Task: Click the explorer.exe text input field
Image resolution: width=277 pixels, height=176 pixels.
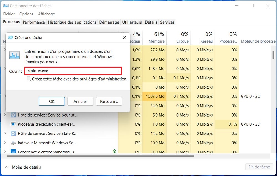Action: coord(71,71)
